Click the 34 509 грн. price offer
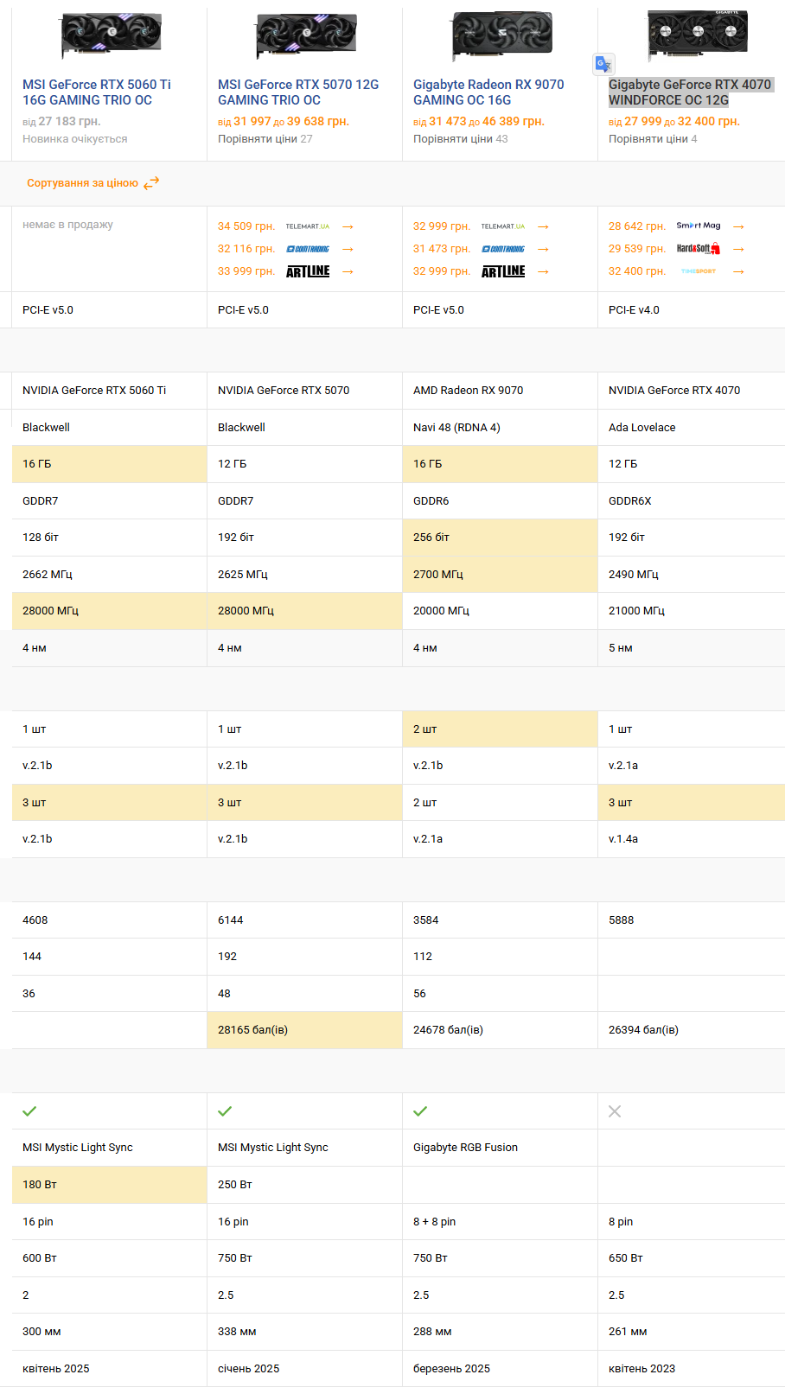 [x=246, y=226]
